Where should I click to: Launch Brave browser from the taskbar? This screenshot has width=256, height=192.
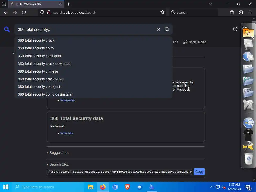pos(127,187)
